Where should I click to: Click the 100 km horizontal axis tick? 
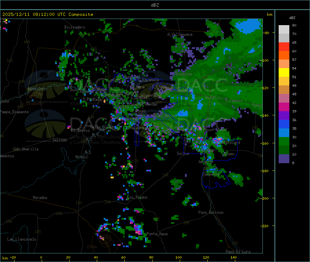tap(178, 257)
